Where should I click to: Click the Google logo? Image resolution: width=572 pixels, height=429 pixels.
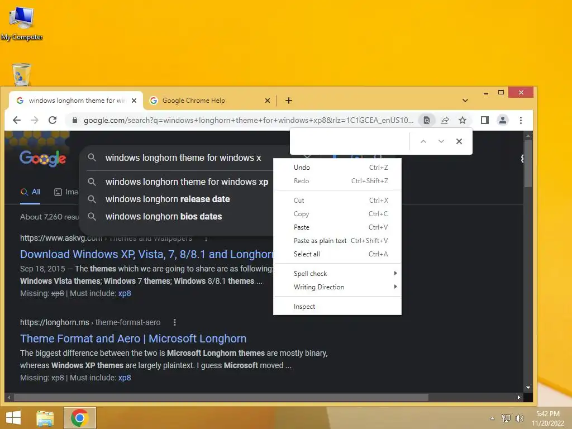tap(42, 158)
